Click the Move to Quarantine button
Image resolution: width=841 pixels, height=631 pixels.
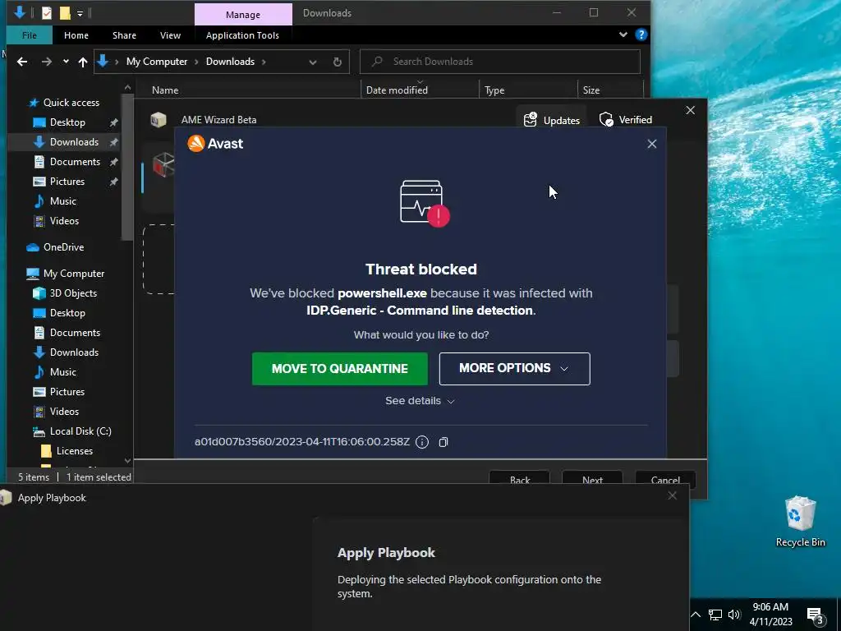[x=339, y=369]
